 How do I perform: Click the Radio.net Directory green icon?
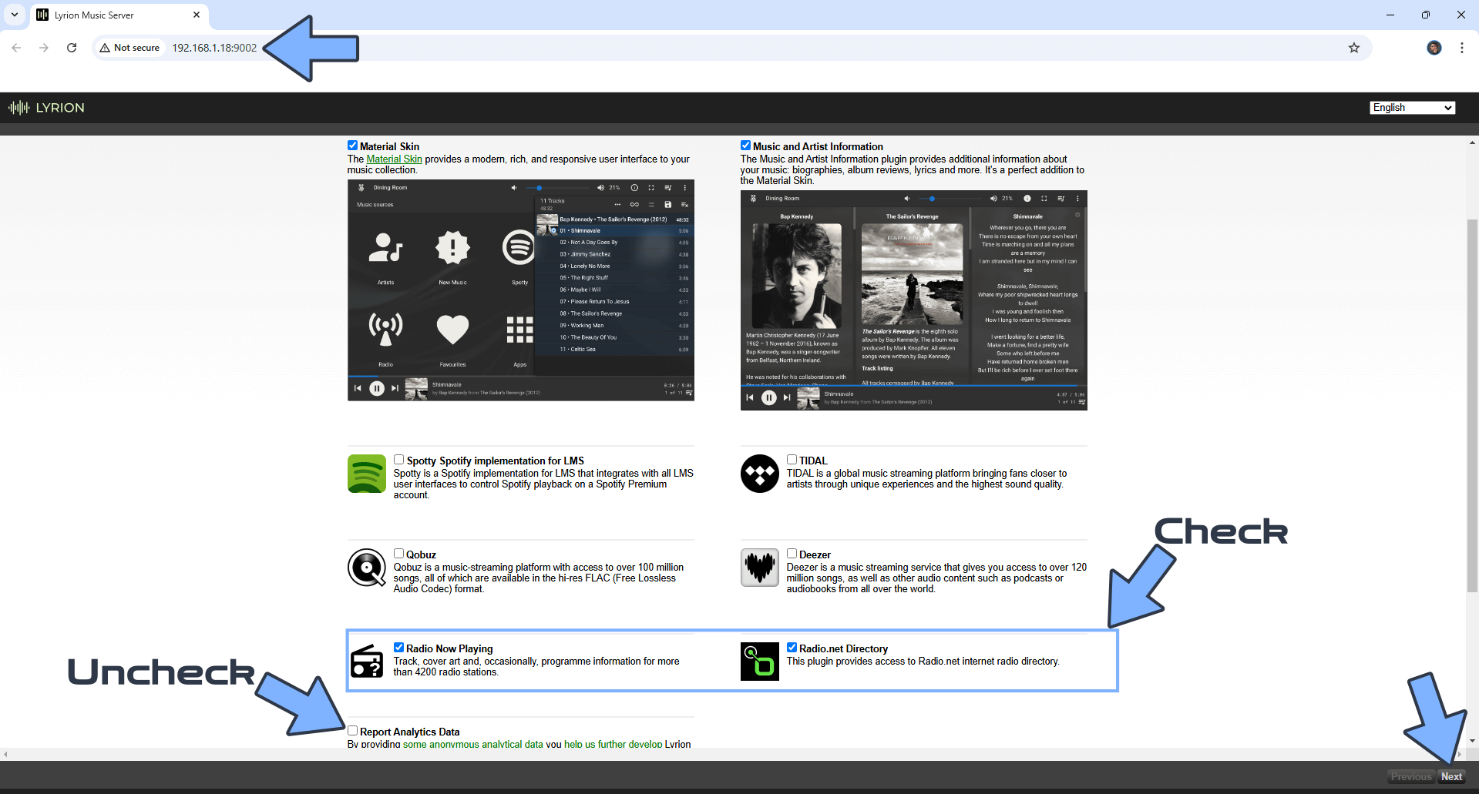759,662
